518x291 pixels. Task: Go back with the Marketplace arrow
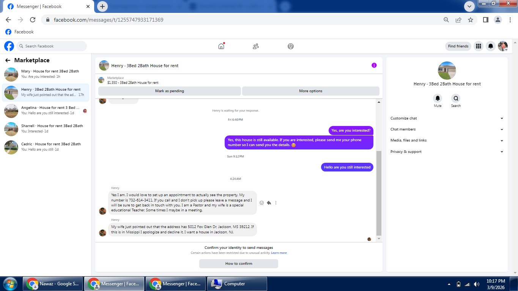tap(8, 60)
